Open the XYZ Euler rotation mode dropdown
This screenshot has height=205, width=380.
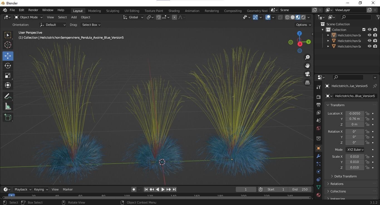click(x=355, y=150)
